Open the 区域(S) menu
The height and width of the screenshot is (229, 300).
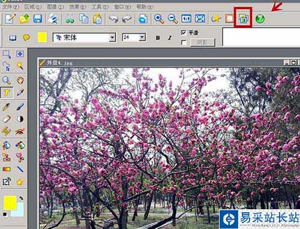pos(33,7)
